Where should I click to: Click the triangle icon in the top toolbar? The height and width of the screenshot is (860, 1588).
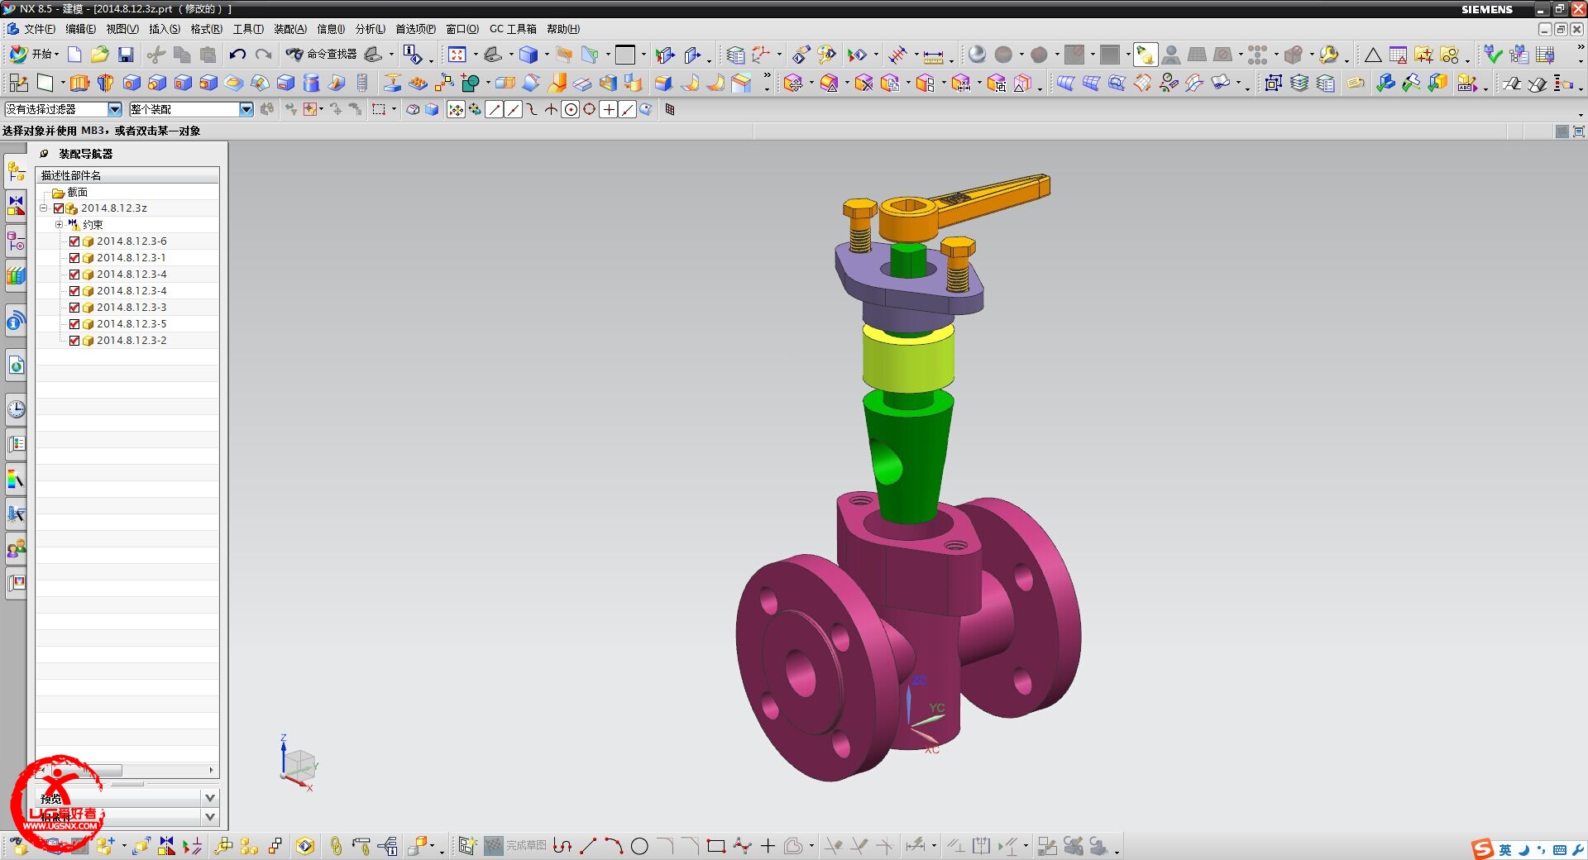(1373, 55)
